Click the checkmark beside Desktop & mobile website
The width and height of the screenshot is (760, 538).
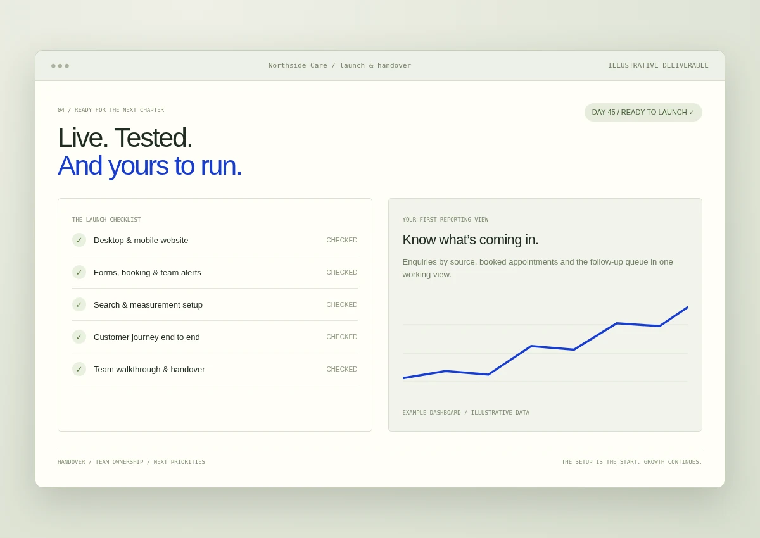[x=79, y=240]
